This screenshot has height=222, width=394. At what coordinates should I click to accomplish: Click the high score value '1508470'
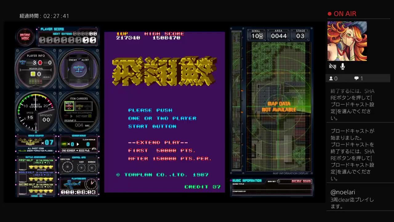pos(167,38)
